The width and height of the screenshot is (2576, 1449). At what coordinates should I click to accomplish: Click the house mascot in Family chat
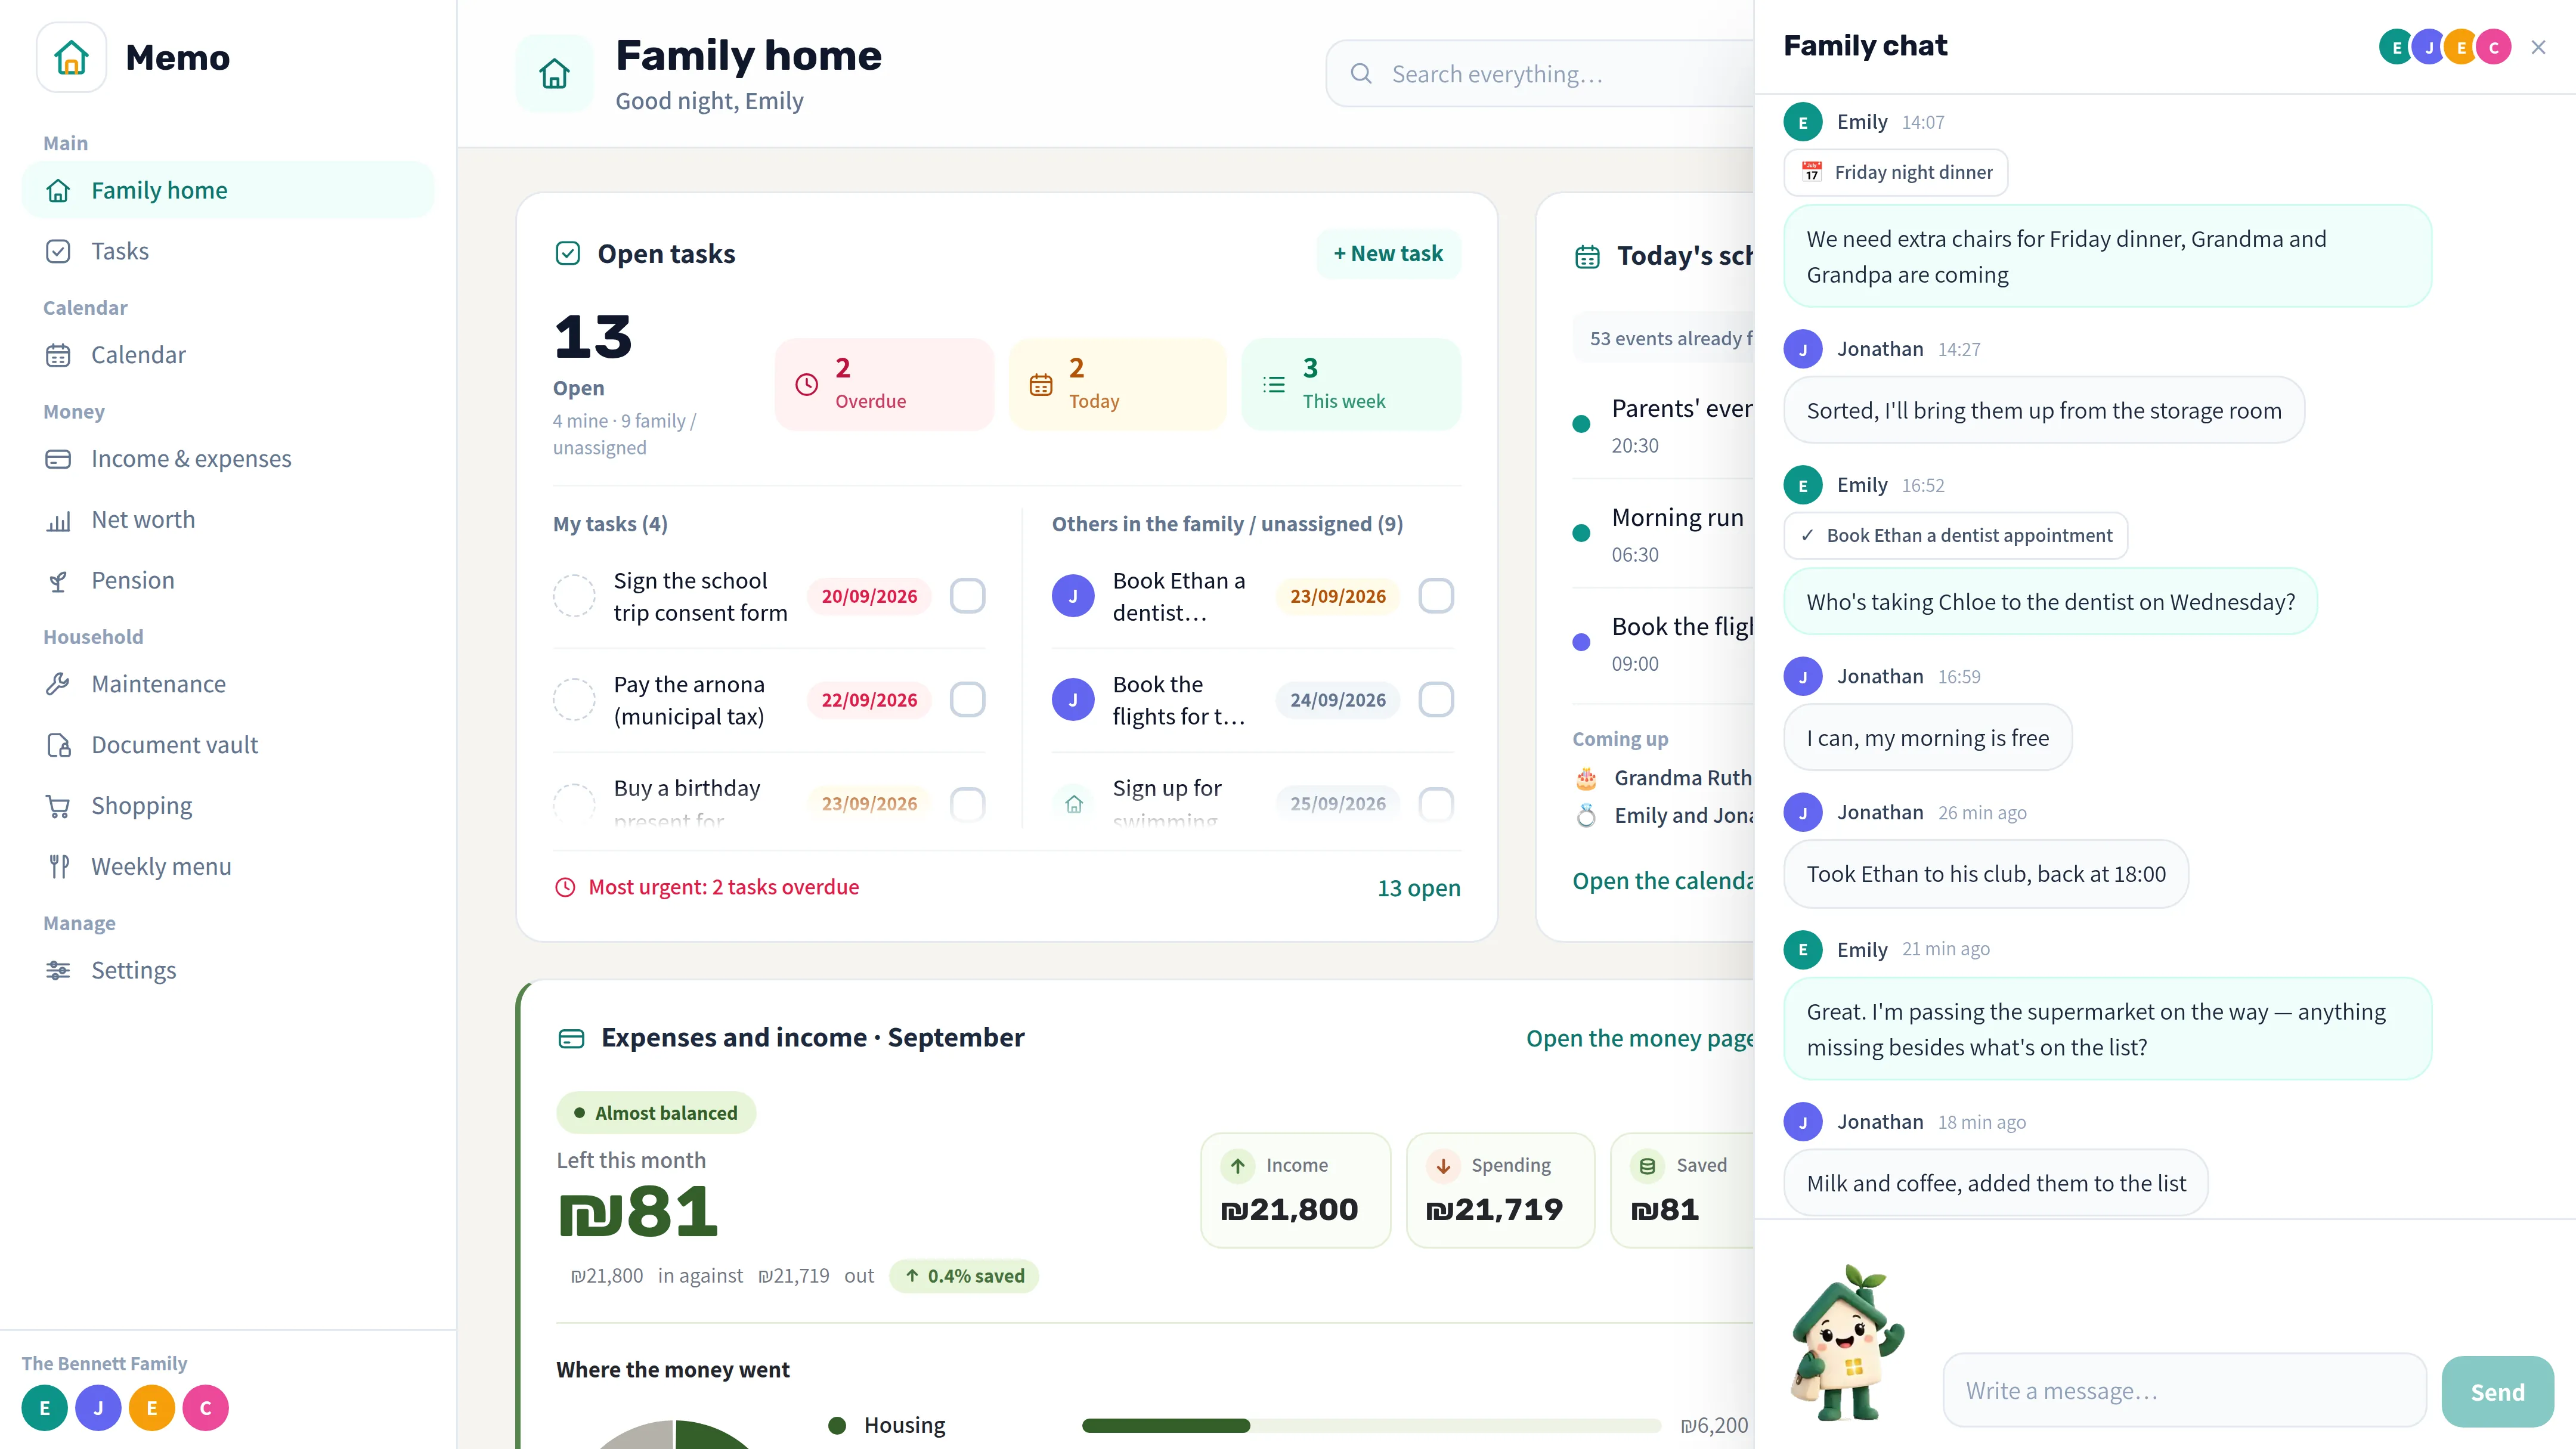(x=1847, y=1342)
